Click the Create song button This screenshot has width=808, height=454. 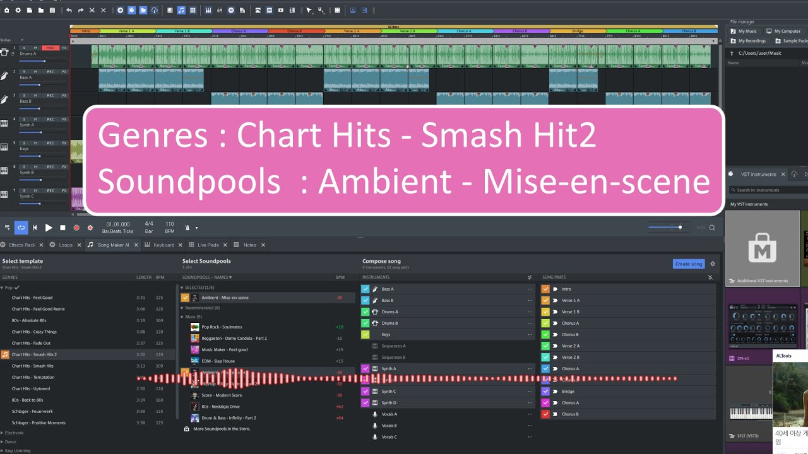coord(688,264)
